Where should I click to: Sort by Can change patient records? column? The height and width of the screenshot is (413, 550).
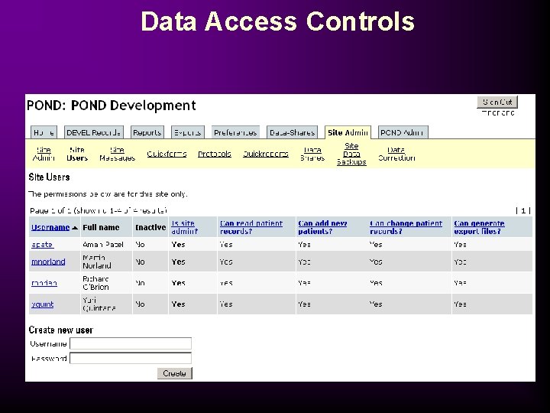(406, 227)
